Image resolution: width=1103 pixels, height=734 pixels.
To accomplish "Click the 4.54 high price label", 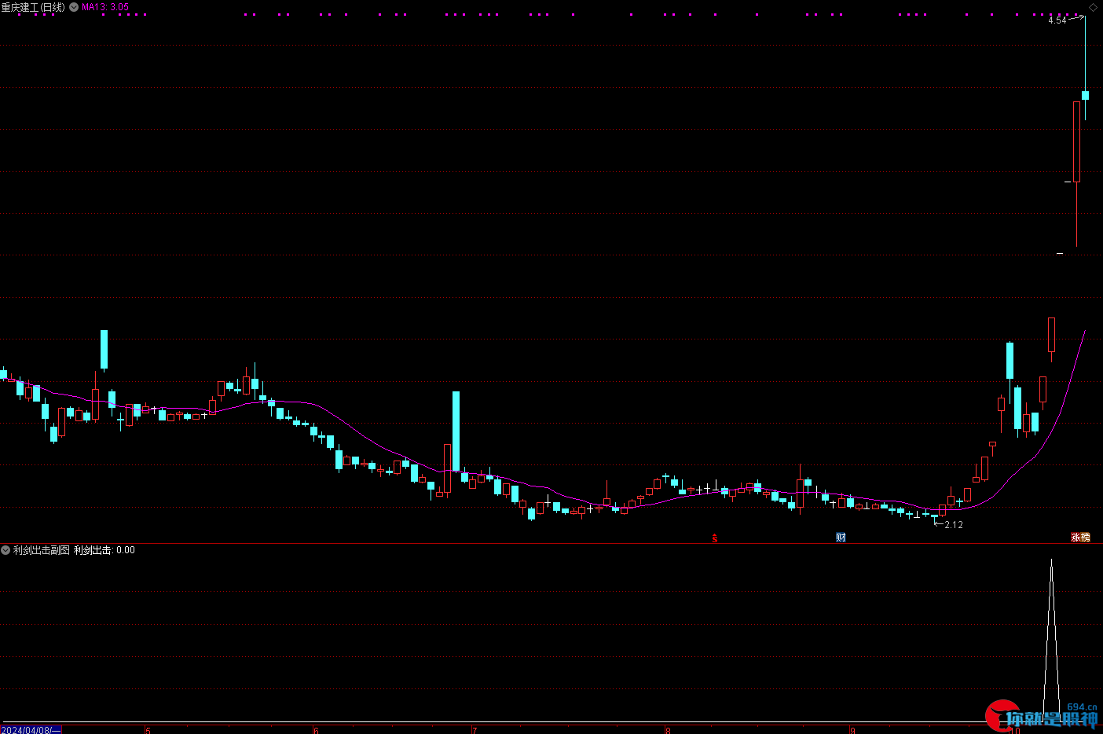I will click(1057, 20).
